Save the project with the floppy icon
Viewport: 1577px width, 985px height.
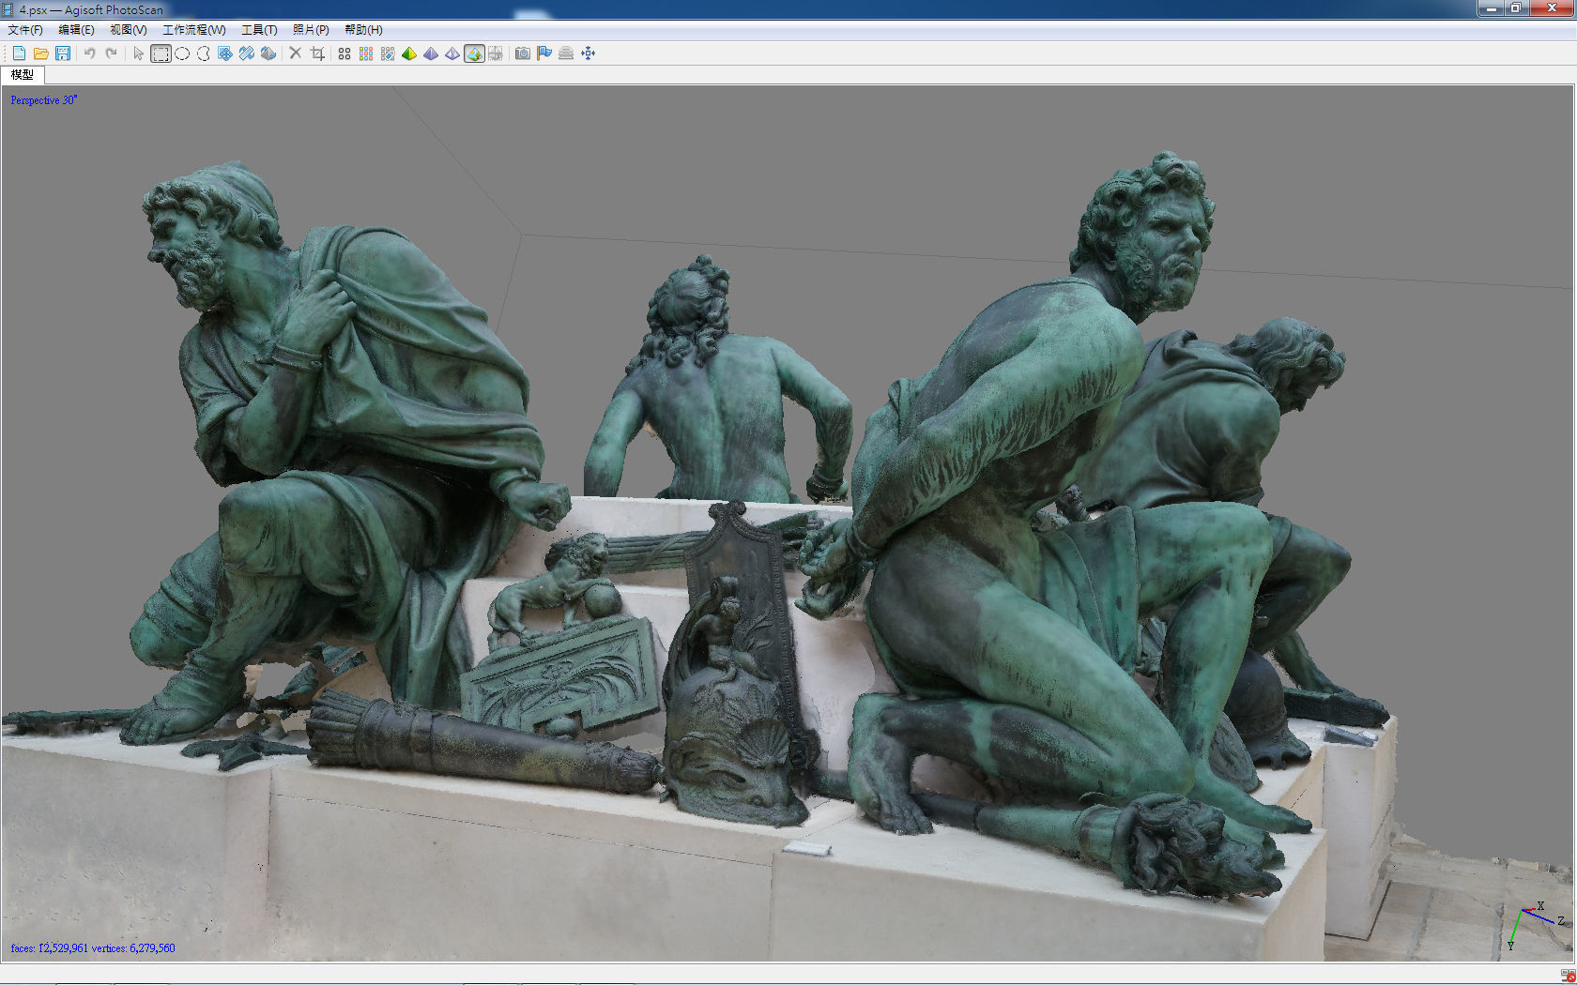click(63, 53)
